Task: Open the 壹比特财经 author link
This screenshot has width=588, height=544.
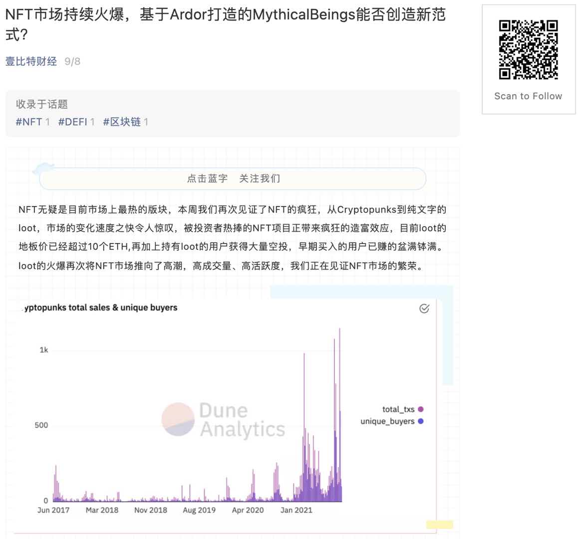Action: pyautogui.click(x=31, y=61)
